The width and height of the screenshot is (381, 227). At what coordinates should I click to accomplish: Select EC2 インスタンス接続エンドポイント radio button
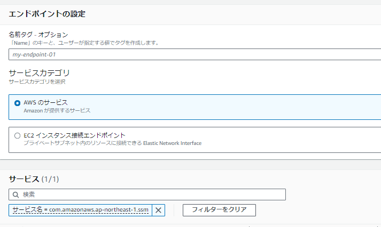(17, 136)
